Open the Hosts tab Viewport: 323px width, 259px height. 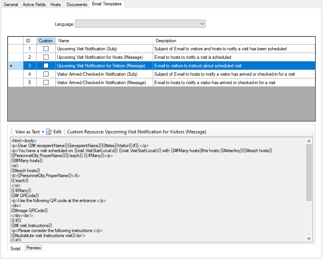pos(55,5)
